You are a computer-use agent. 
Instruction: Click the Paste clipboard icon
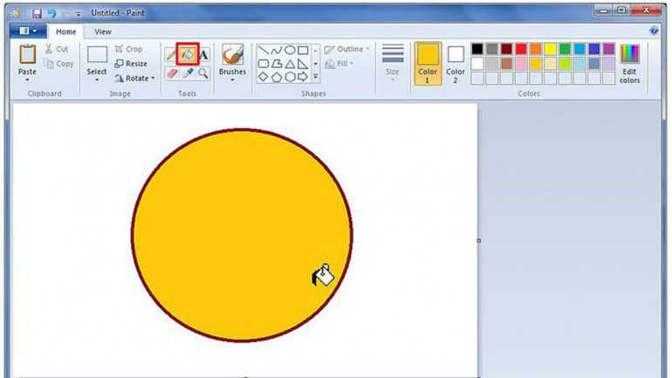[x=27, y=55]
